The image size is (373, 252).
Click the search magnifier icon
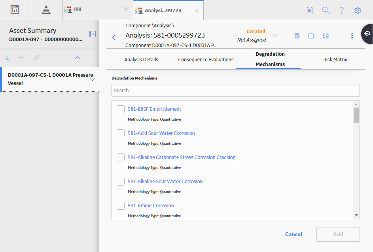pos(326,10)
